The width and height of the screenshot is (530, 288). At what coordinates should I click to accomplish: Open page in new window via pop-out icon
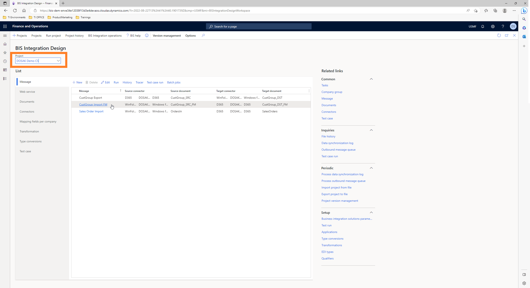pyautogui.click(x=507, y=35)
